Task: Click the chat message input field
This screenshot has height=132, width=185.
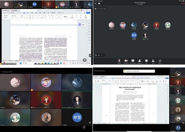Action: click(x=101, y=55)
